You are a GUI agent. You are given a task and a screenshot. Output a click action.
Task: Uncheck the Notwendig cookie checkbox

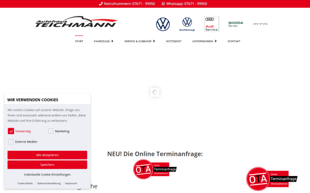11,131
